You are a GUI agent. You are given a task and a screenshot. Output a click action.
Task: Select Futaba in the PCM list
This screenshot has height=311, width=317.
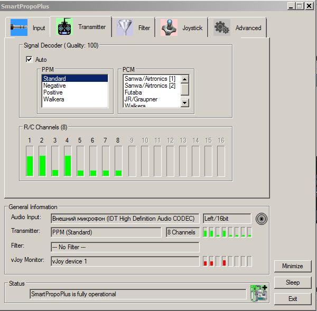[x=133, y=92]
